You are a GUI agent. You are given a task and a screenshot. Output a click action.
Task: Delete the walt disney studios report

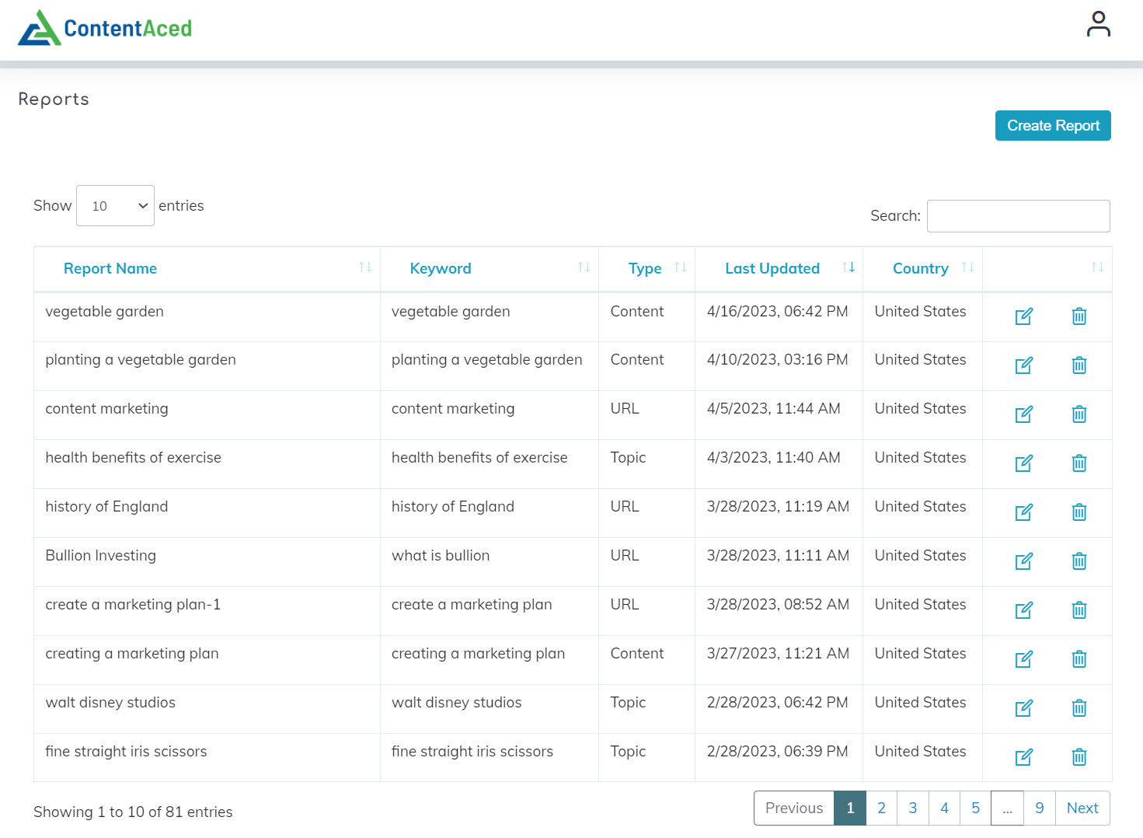pyautogui.click(x=1079, y=708)
